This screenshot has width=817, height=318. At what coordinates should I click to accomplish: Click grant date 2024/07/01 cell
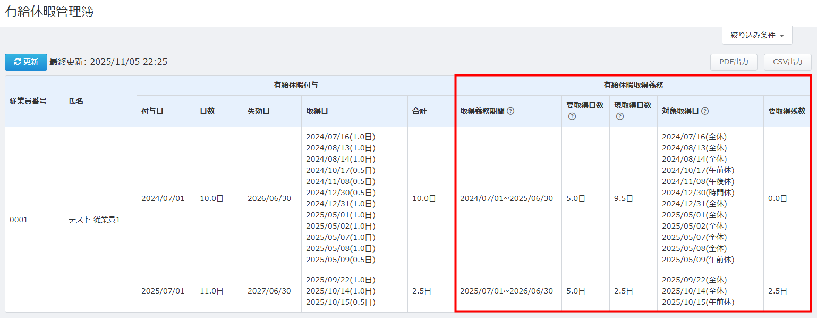click(x=163, y=198)
